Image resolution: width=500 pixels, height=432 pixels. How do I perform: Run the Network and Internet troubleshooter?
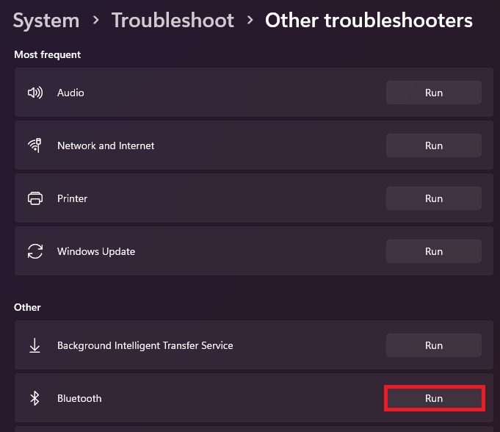tap(433, 145)
